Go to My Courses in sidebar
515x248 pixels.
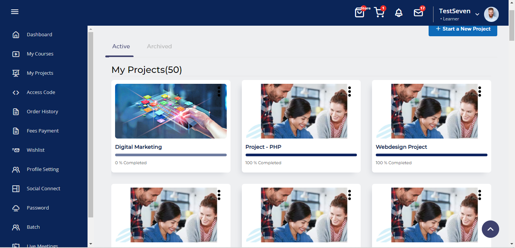pos(40,54)
